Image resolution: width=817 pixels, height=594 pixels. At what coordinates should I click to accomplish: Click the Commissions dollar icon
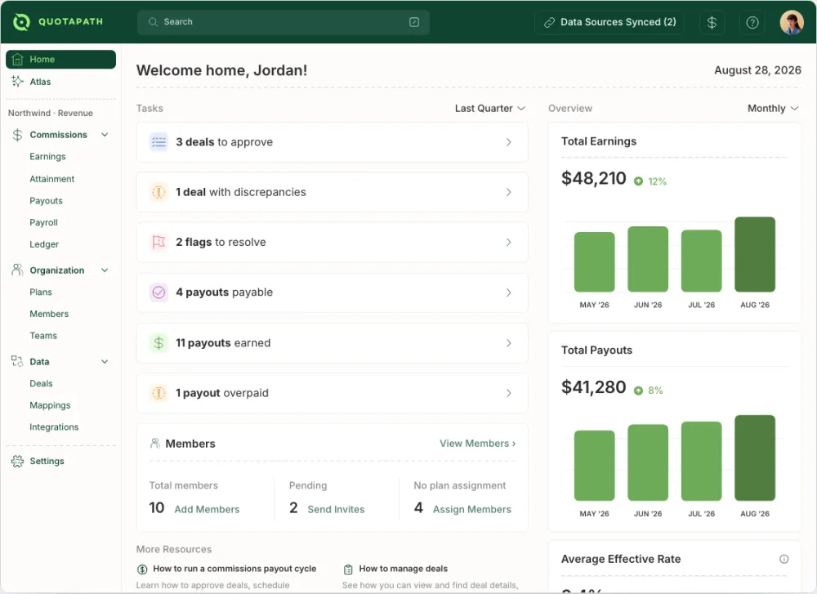(x=17, y=135)
